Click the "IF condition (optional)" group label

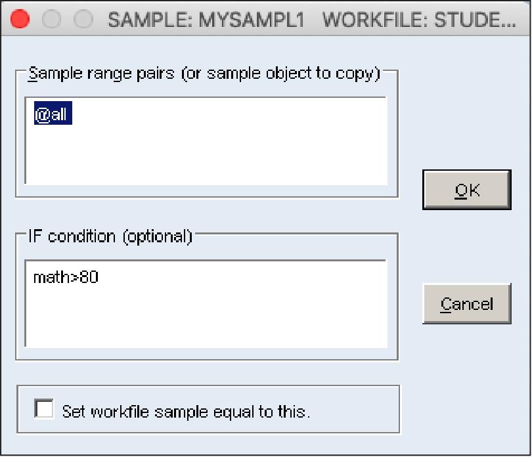110,236
